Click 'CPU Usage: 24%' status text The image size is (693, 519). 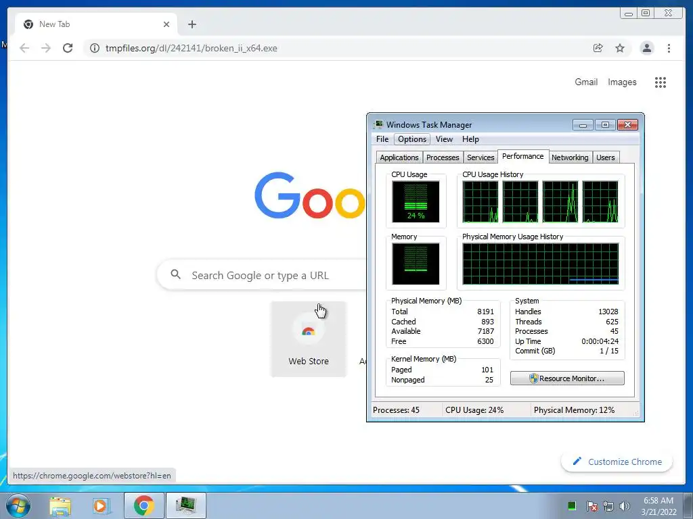(x=474, y=410)
